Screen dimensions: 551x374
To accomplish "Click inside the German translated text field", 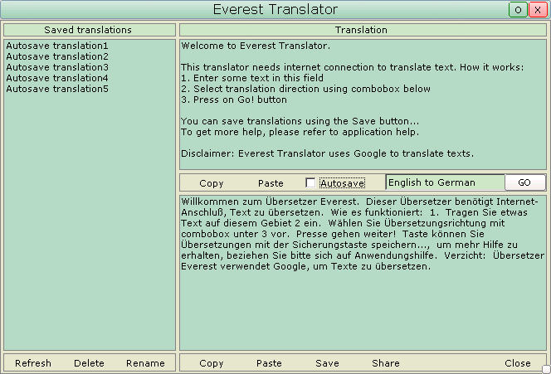I will (x=363, y=273).
